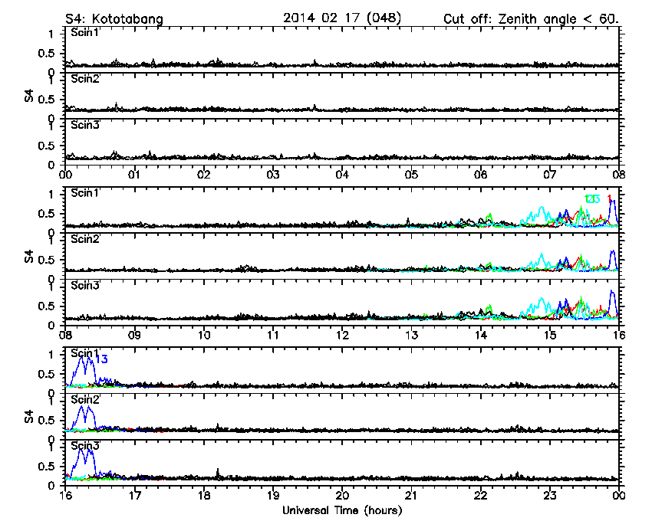Click the "14" hour tick label
This screenshot has height=521, width=652.
point(481,335)
